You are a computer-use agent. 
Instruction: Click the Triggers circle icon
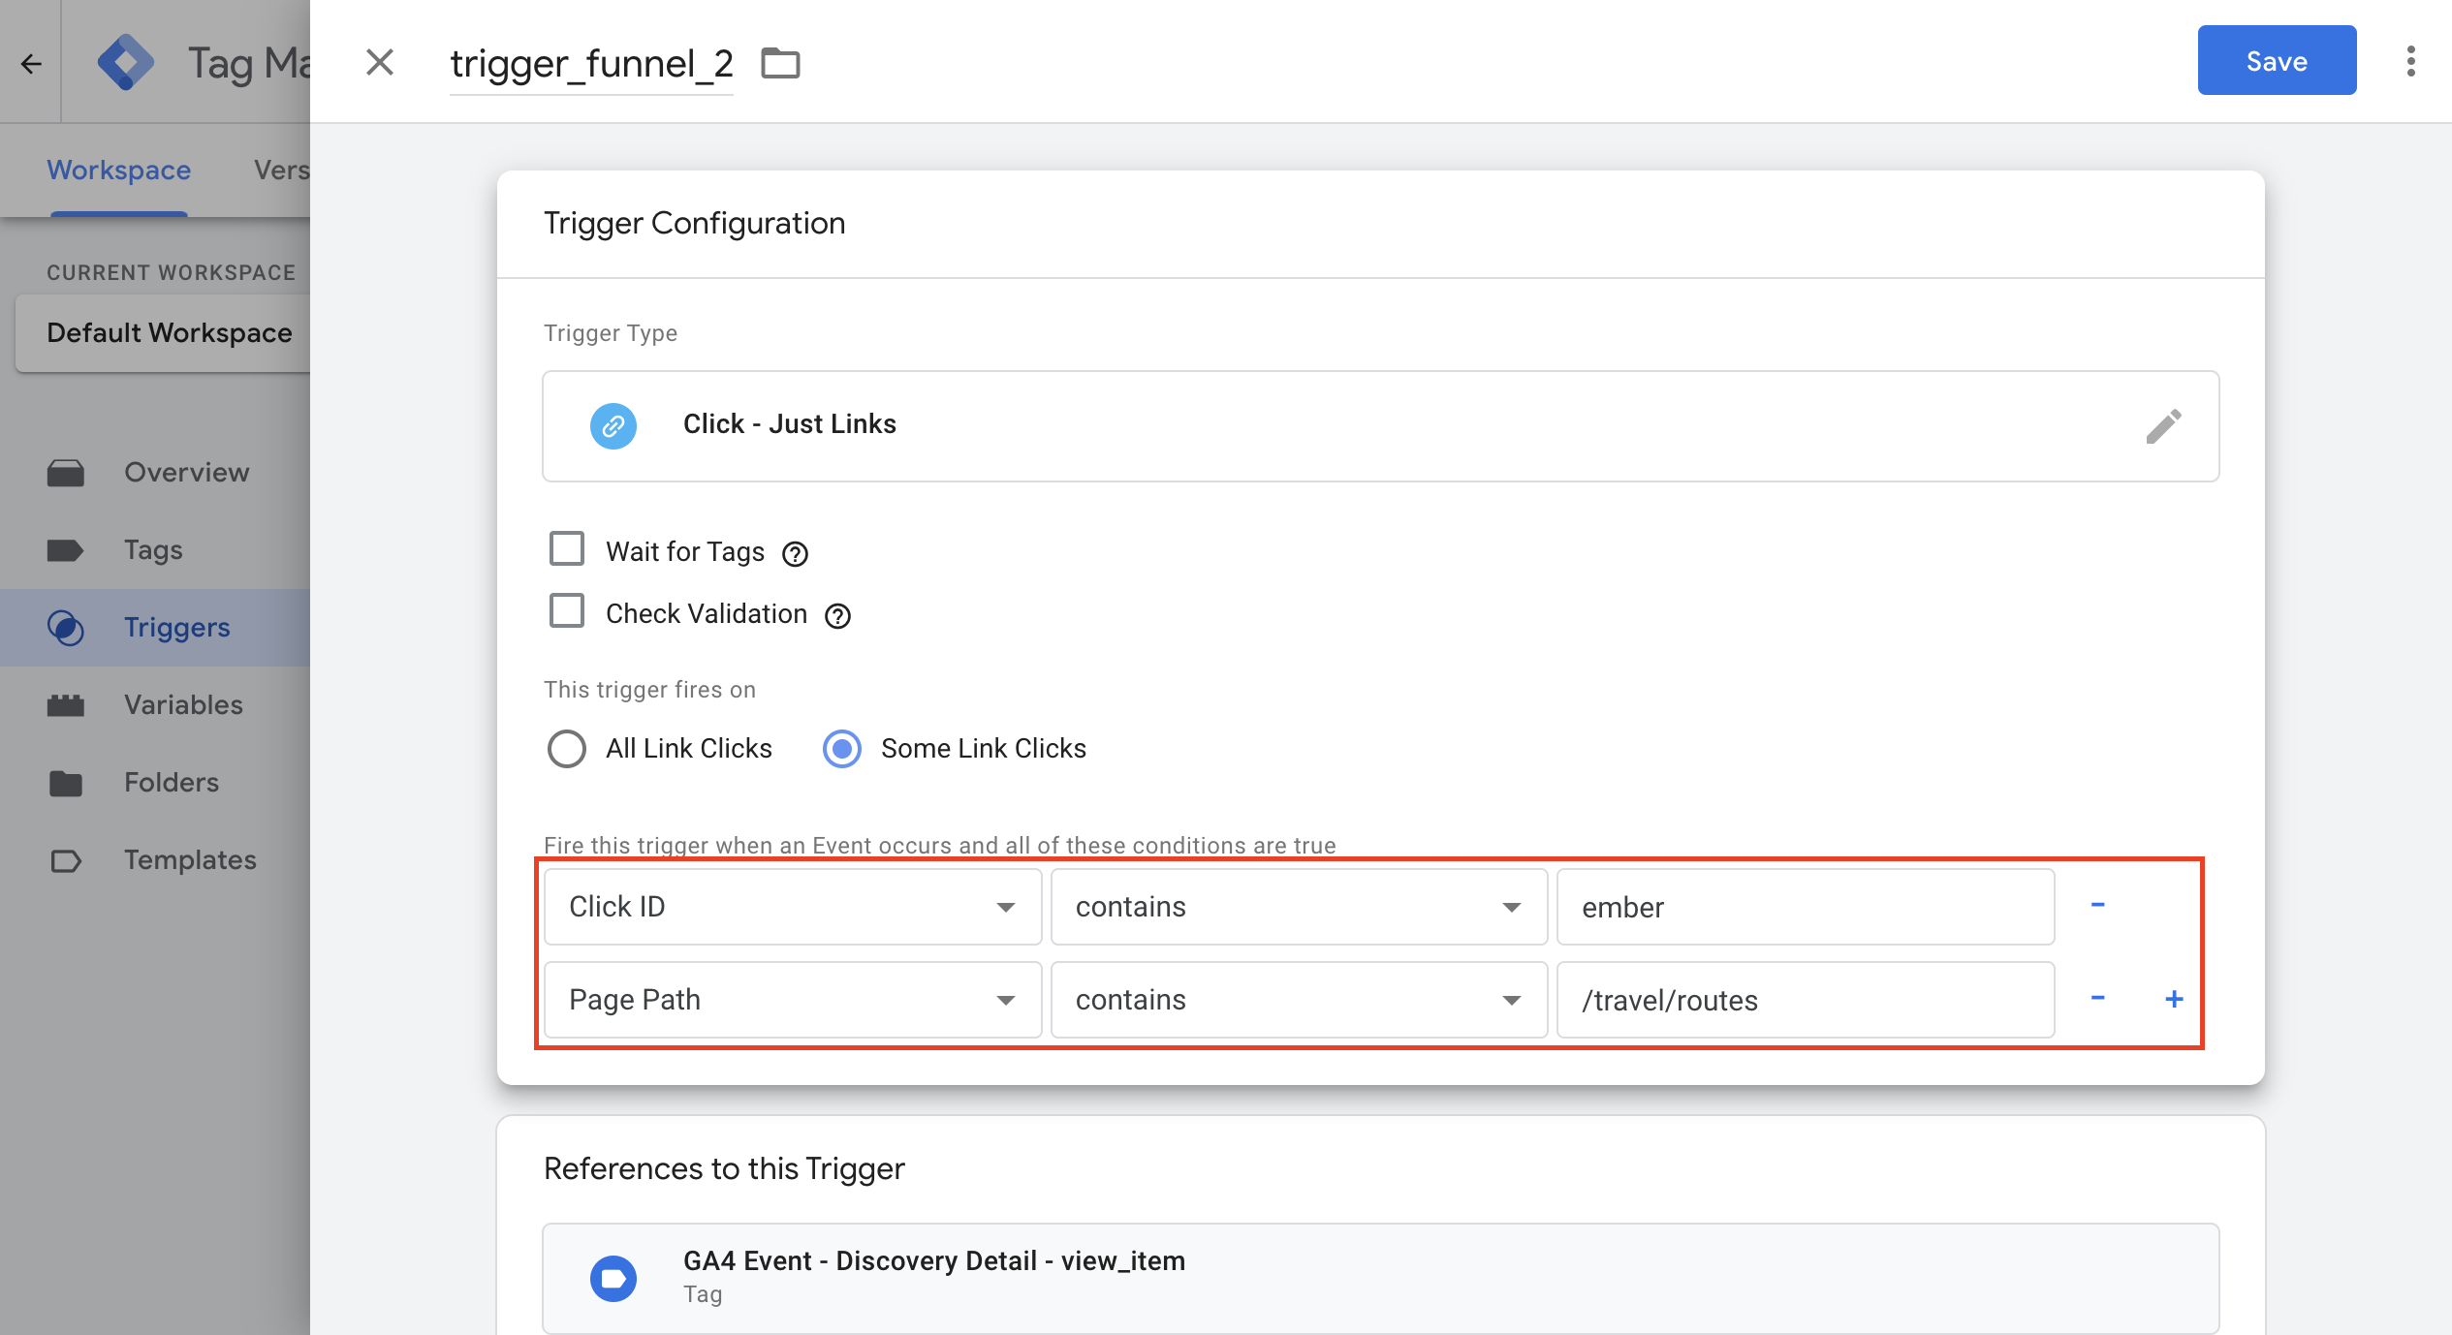(66, 628)
